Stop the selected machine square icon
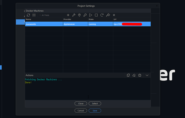Viewport: 185px width, 118px height. pos(96,15)
